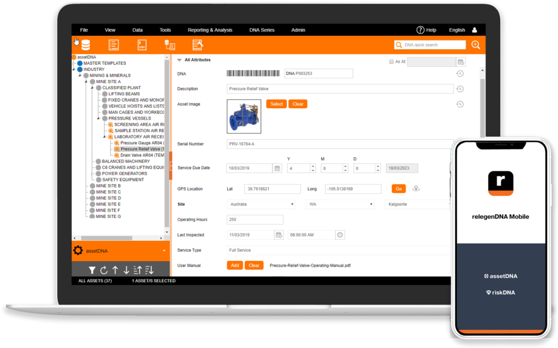Open the Data menu
Viewport: 558px width, 348px height.
(137, 30)
